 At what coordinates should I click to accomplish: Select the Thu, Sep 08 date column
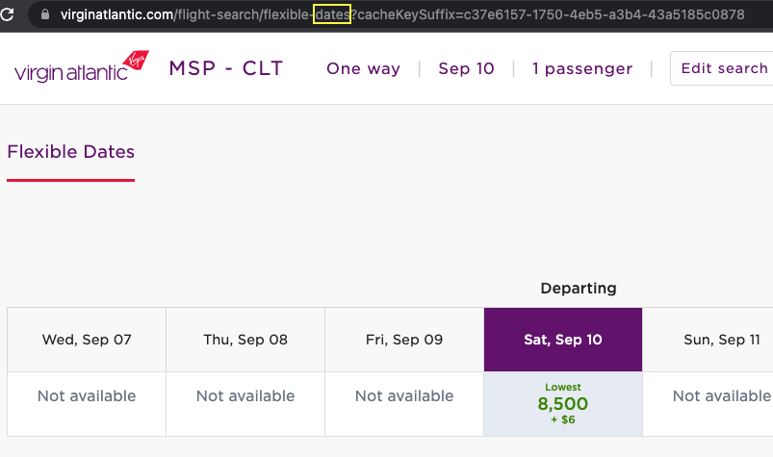[245, 340]
